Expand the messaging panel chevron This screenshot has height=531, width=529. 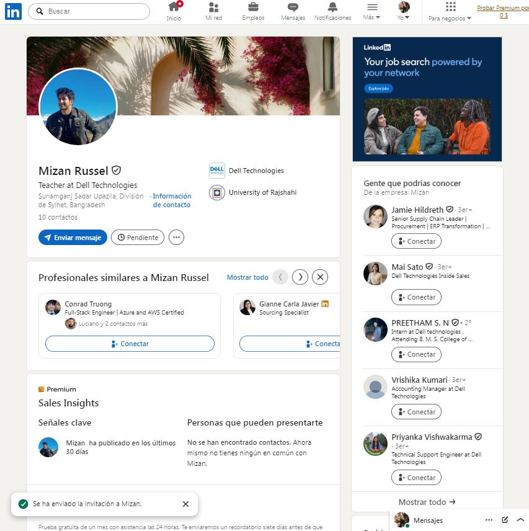point(520,520)
